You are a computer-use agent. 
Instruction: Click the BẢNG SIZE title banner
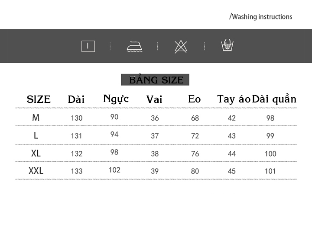155,80
